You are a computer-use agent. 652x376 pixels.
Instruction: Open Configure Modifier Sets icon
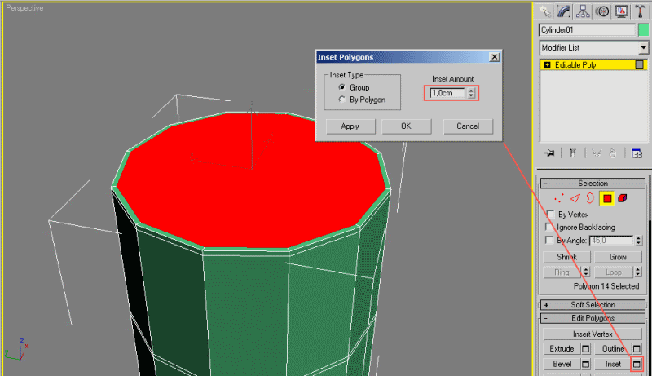[x=637, y=153]
